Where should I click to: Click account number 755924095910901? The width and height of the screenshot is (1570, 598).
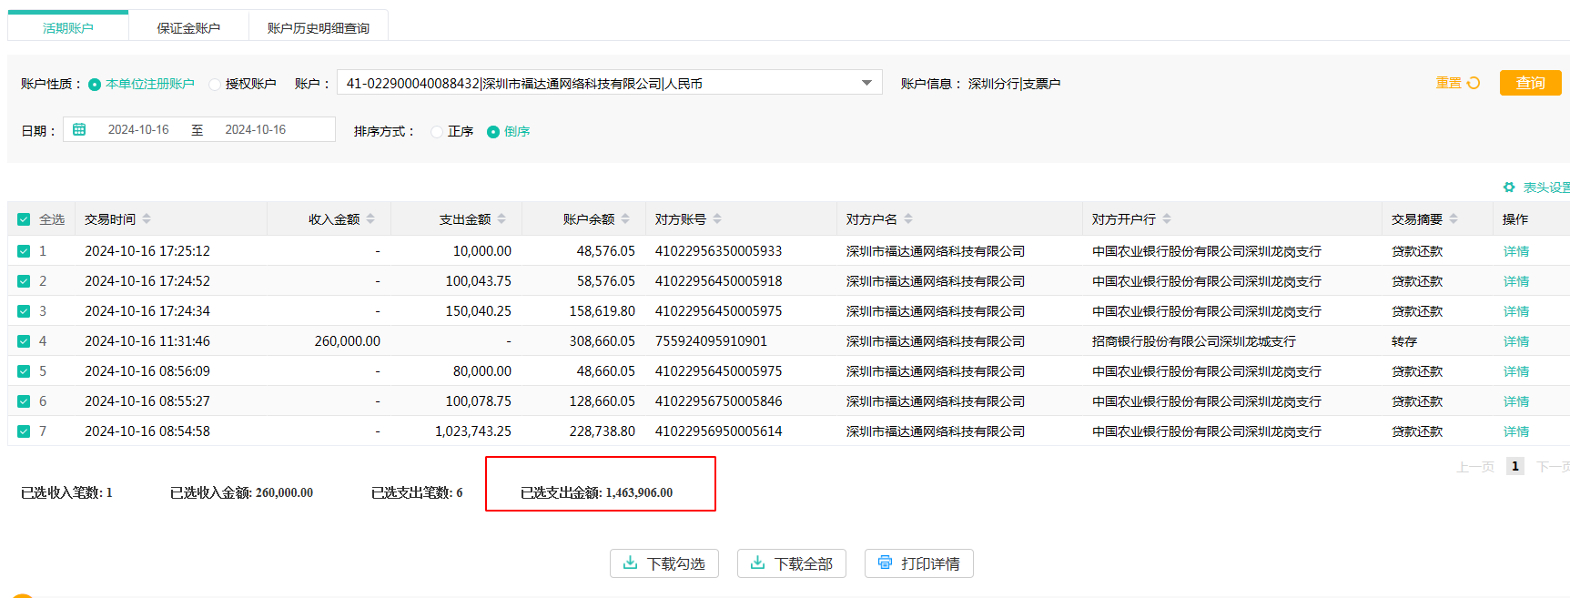tap(711, 341)
